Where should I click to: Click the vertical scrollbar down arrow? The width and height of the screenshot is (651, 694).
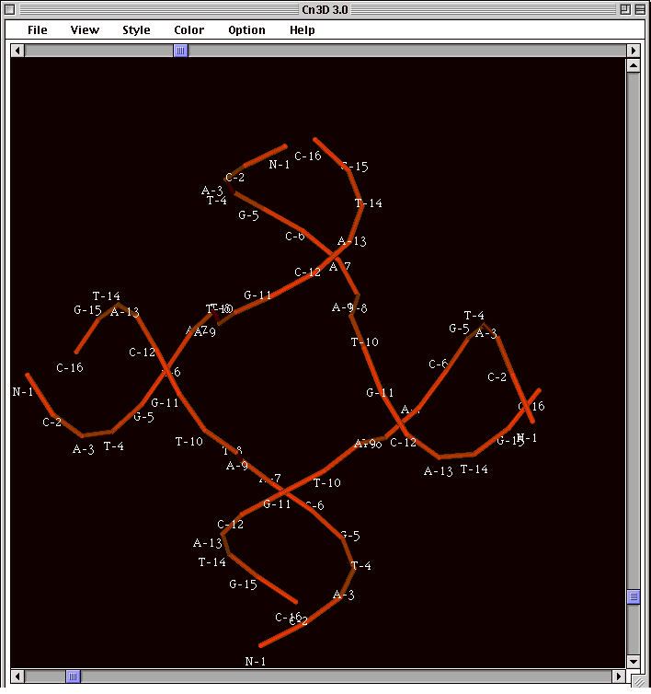pos(634,662)
